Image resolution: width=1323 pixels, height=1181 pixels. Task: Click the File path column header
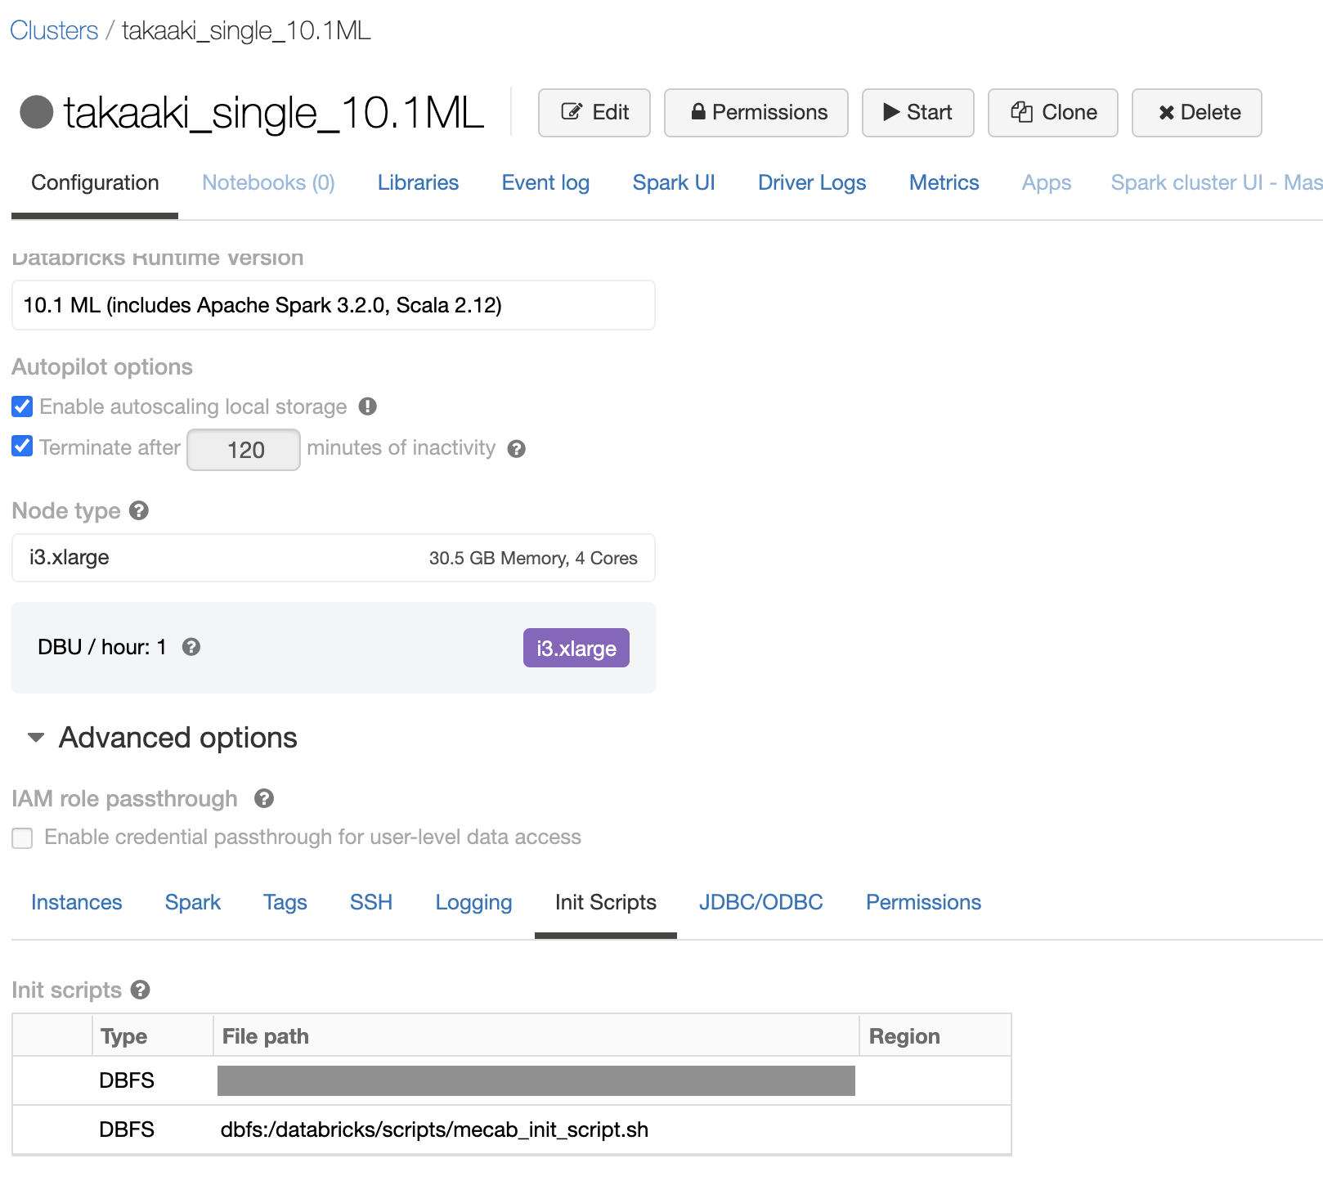(266, 1036)
